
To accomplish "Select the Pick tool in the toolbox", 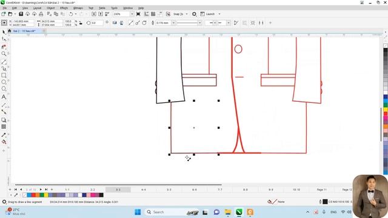I will [x=4, y=32].
